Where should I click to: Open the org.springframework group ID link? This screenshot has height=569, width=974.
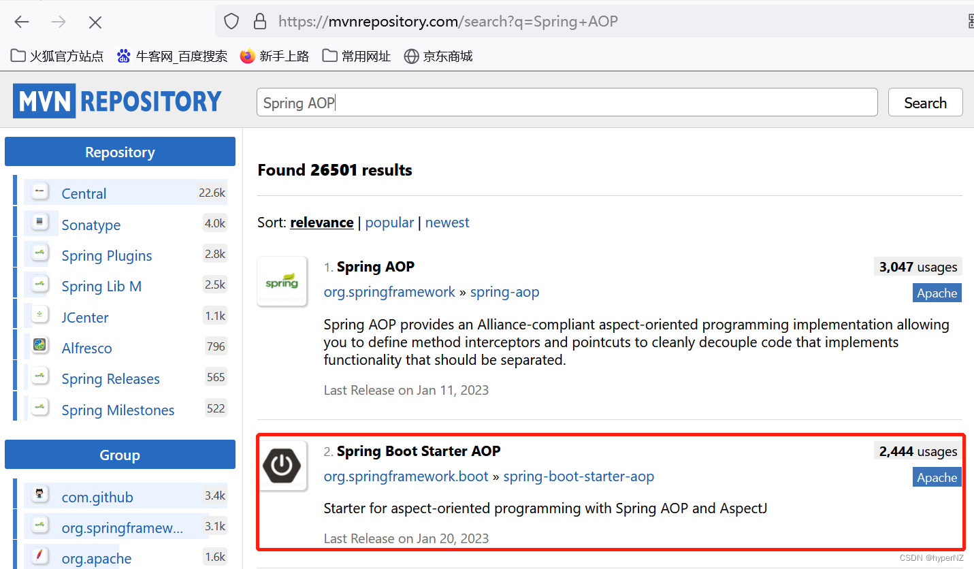click(389, 292)
